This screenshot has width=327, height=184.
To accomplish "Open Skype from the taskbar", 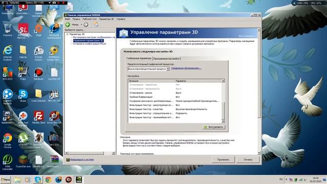I will tap(38, 179).
